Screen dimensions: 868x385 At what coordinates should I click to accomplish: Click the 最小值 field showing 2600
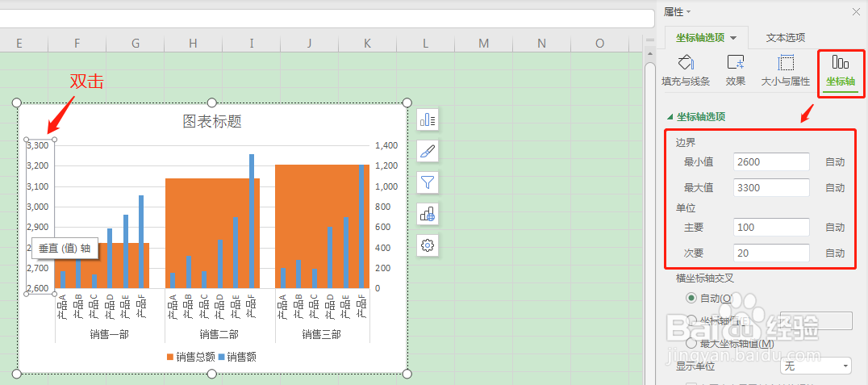click(771, 161)
